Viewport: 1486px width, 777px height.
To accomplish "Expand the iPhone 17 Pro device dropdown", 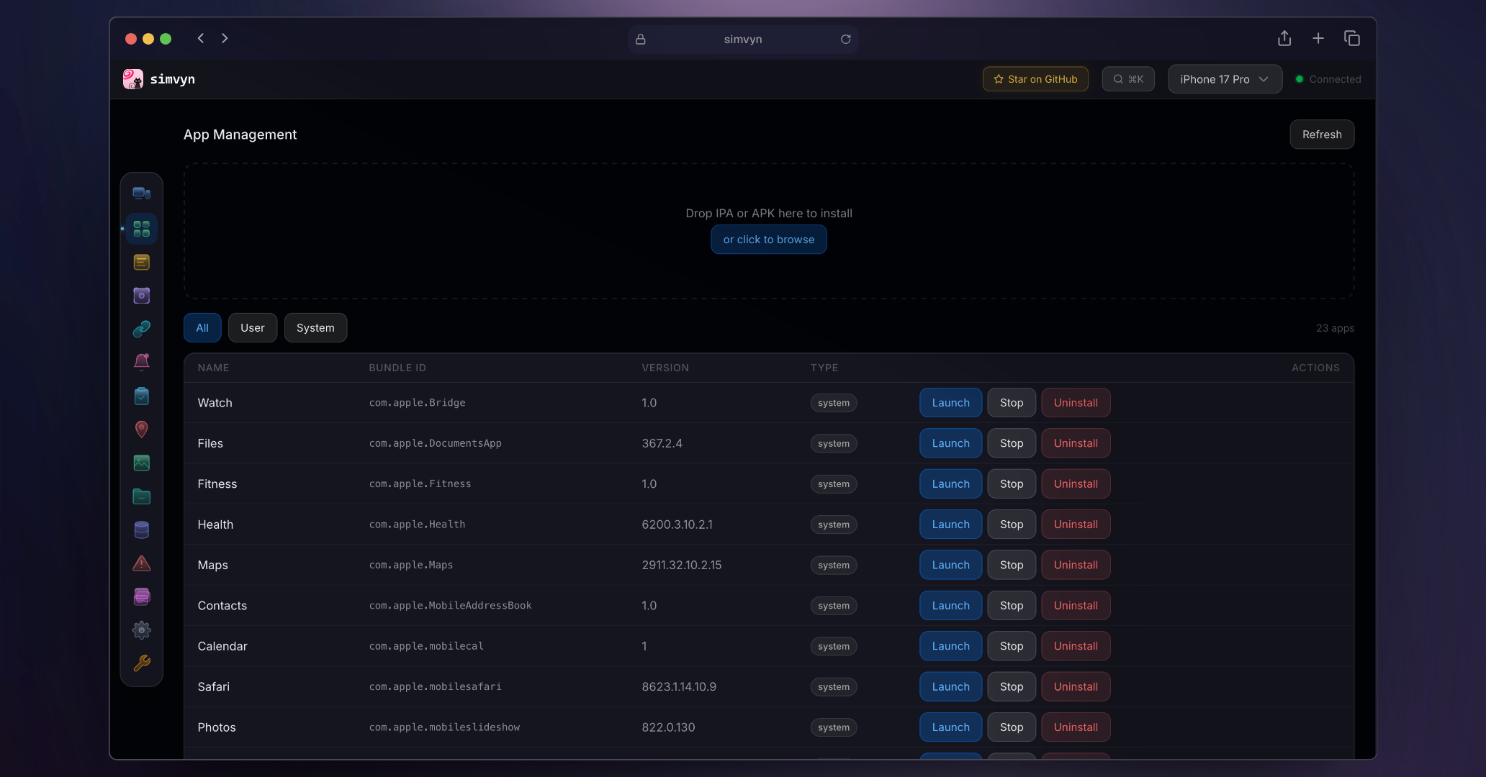I will pyautogui.click(x=1224, y=79).
